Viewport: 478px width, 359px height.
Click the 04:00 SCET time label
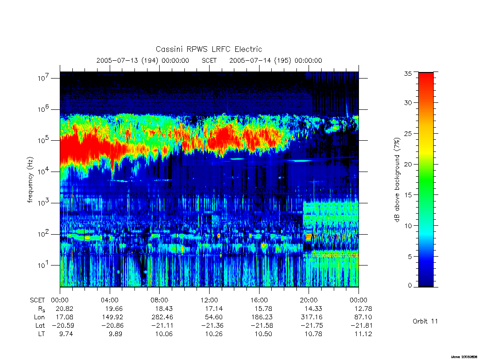[x=110, y=300]
